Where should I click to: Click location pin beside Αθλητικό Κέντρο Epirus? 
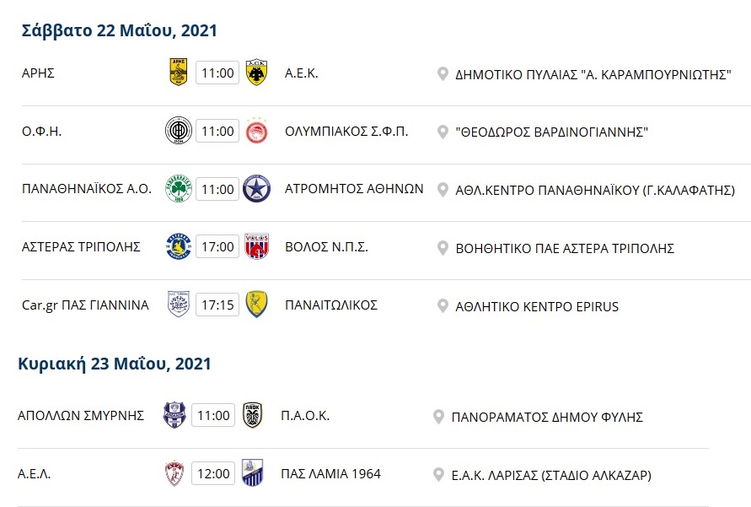pyautogui.click(x=443, y=305)
